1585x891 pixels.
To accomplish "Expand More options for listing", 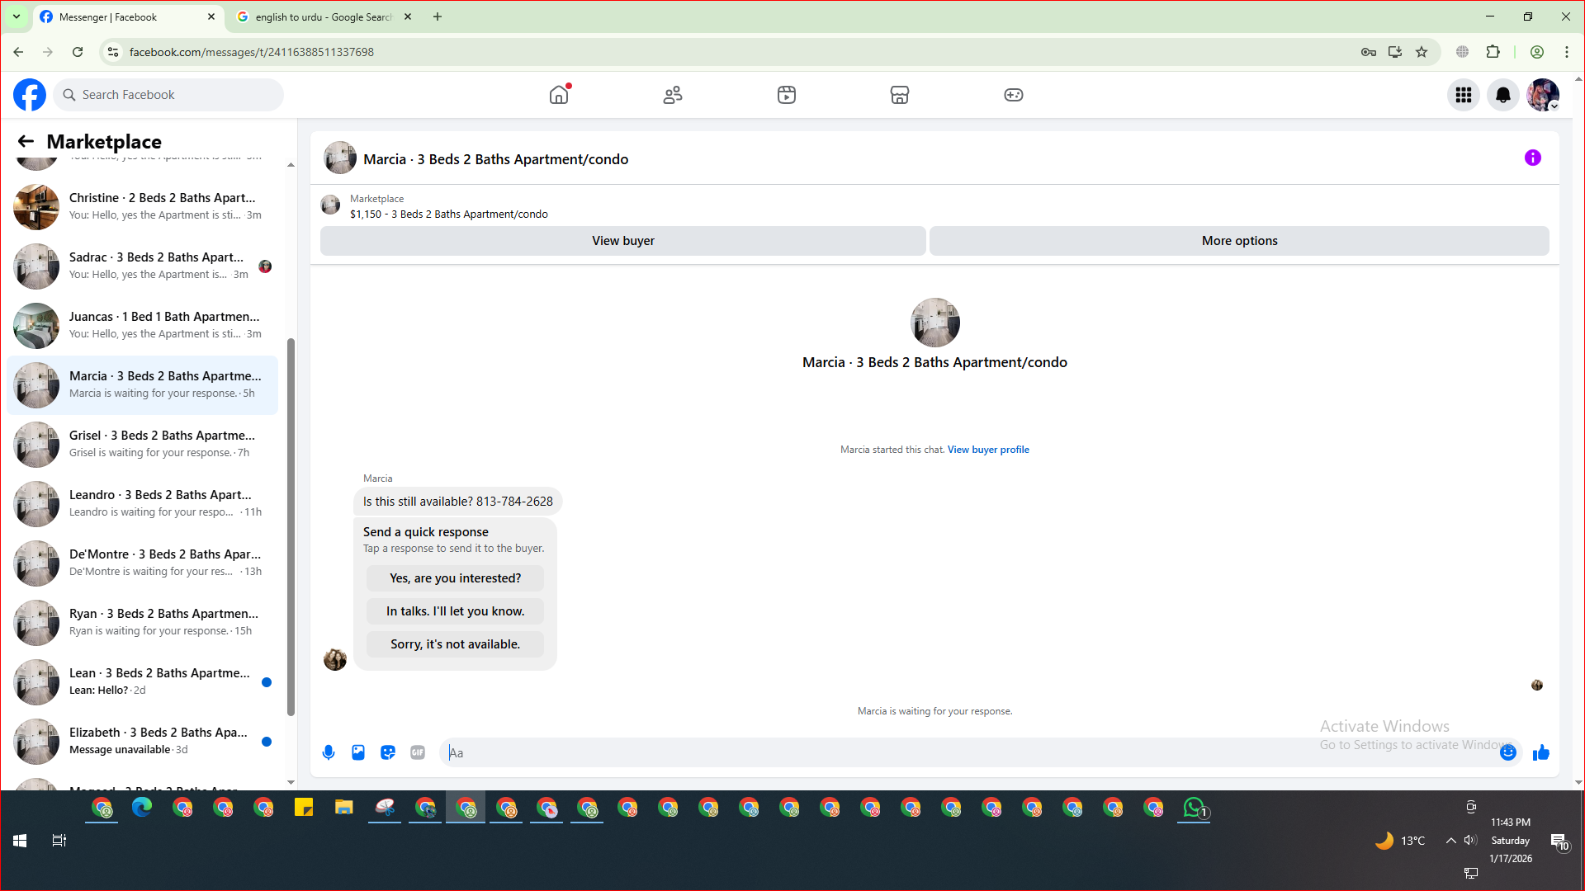I will click(1238, 241).
